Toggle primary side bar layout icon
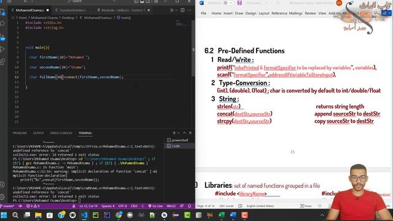Screen dimensions: 393x221 [136, 1]
